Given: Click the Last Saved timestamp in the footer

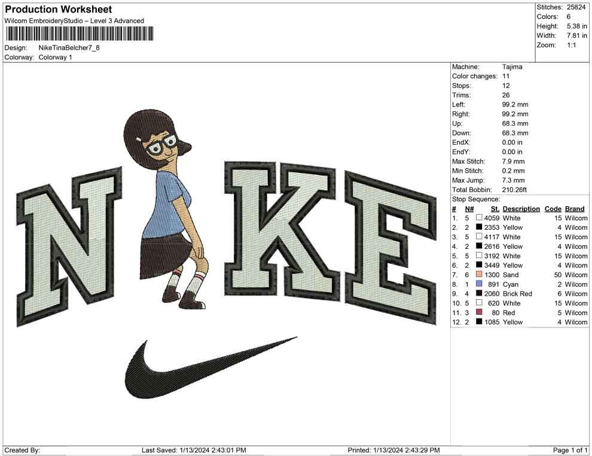Looking at the screenshot, I should [194, 450].
